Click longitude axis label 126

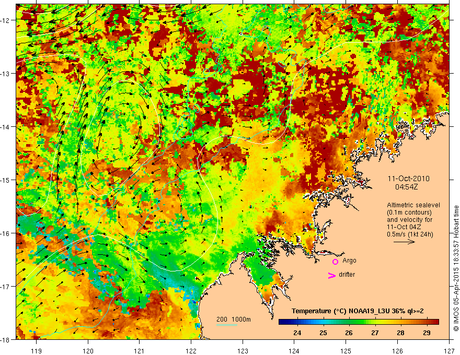397,350
